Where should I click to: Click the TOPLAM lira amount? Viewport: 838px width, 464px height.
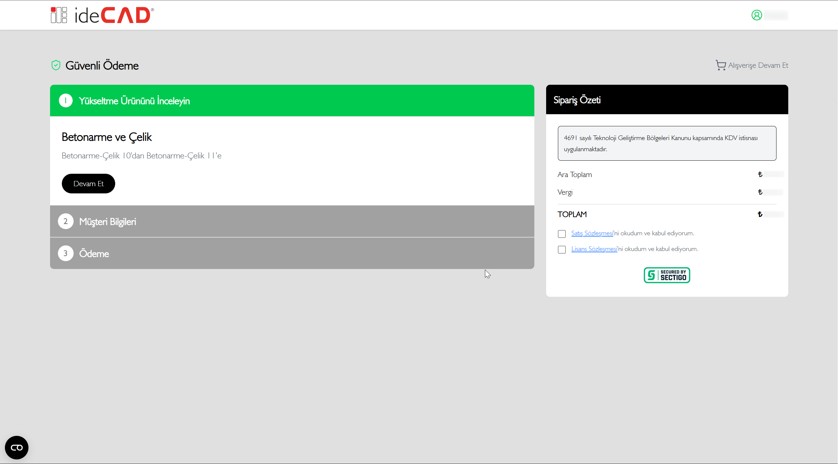[x=771, y=214]
